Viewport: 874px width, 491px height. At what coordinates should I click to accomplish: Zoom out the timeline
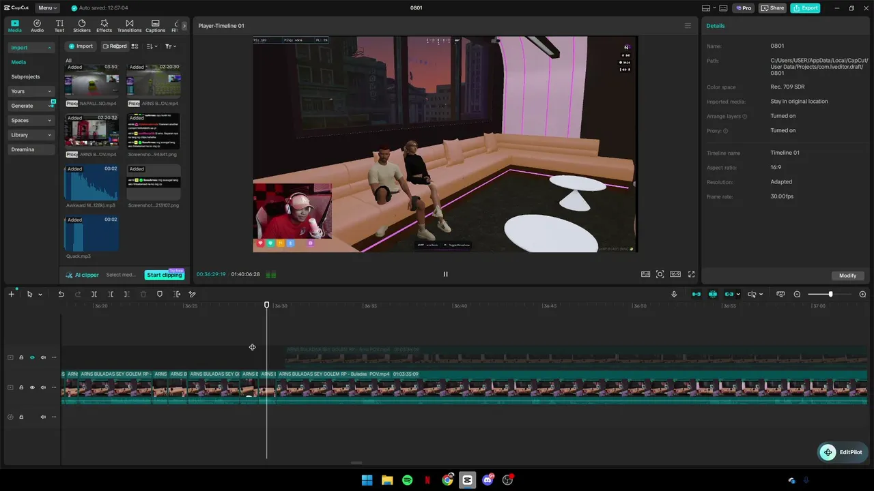(x=797, y=294)
